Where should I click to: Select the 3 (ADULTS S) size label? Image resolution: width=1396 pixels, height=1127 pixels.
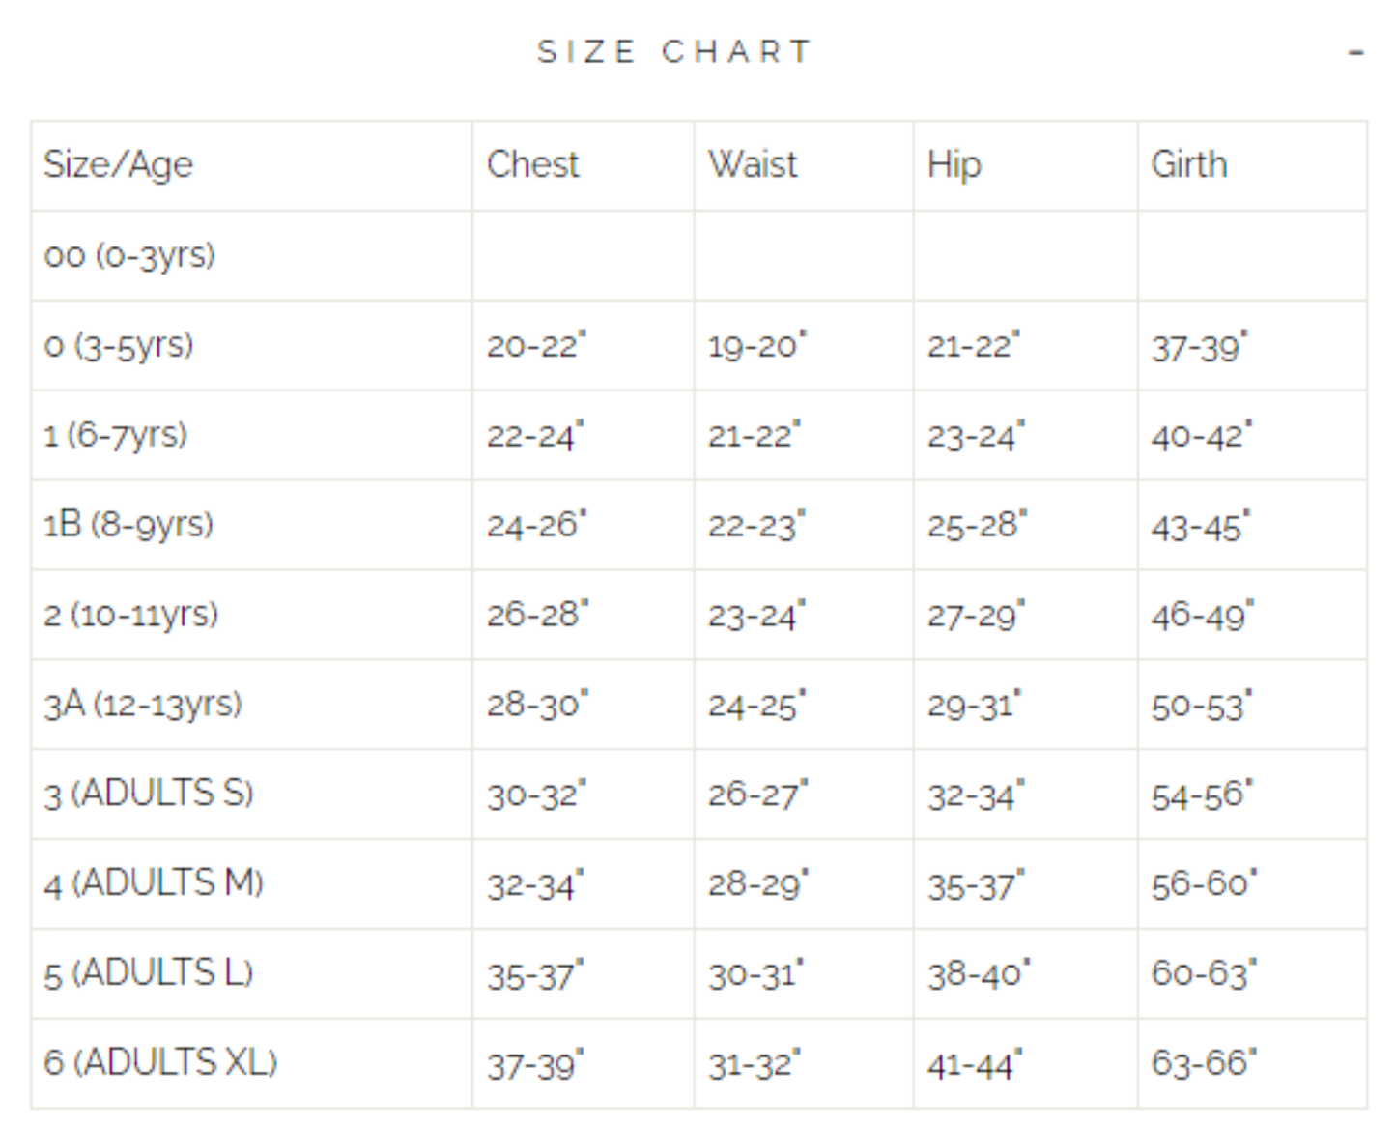149,795
